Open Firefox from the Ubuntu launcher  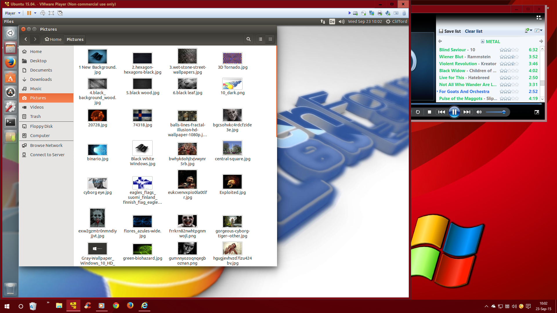click(x=10, y=62)
